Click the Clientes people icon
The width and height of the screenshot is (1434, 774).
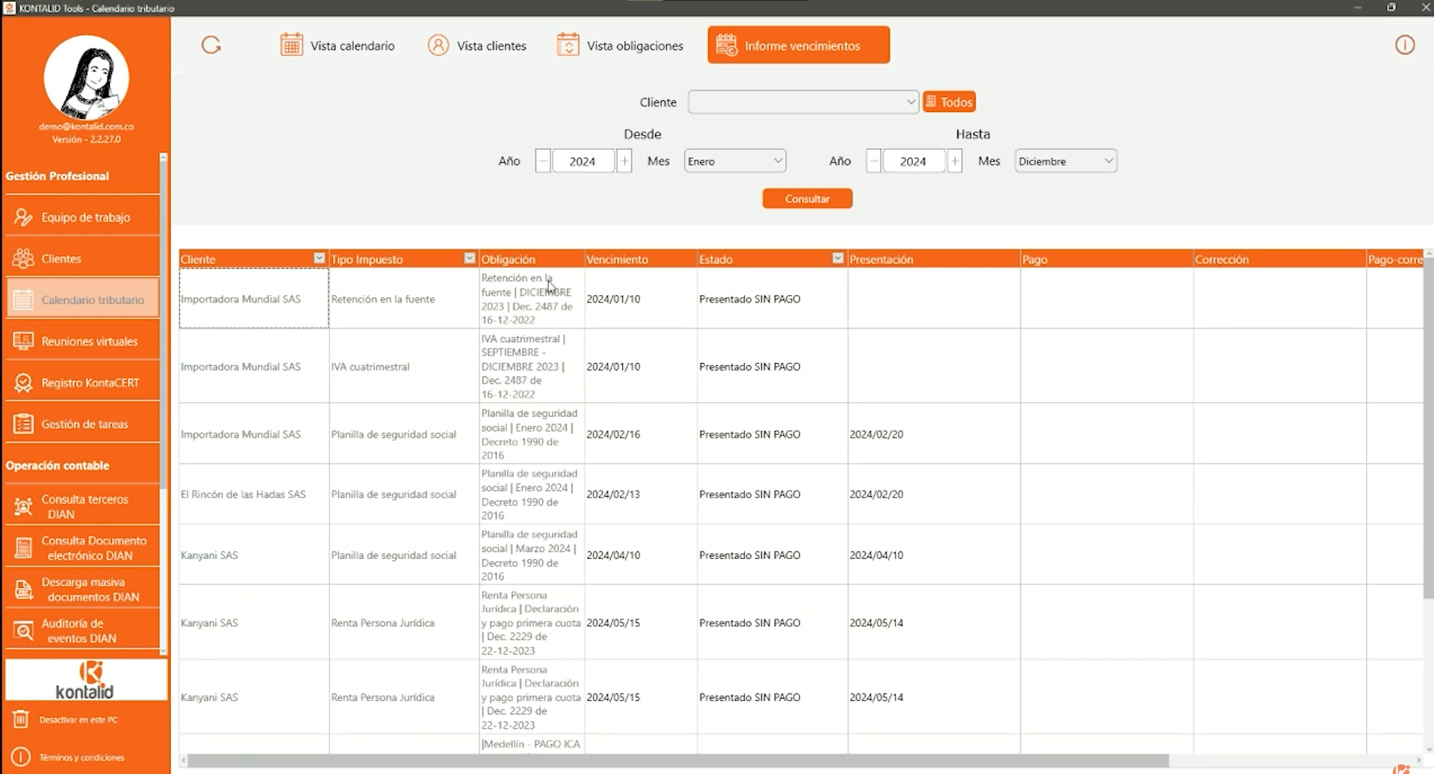point(23,258)
